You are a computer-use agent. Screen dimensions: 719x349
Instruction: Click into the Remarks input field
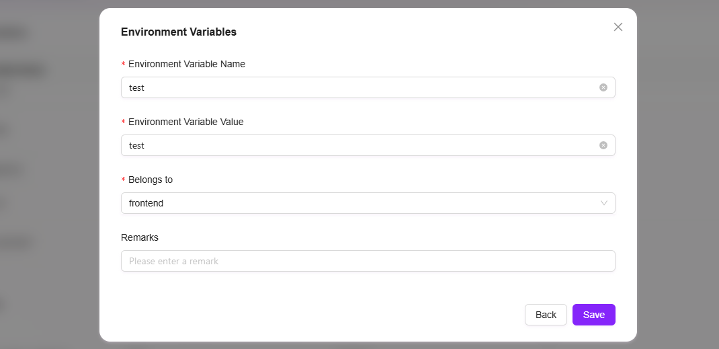[368, 261]
